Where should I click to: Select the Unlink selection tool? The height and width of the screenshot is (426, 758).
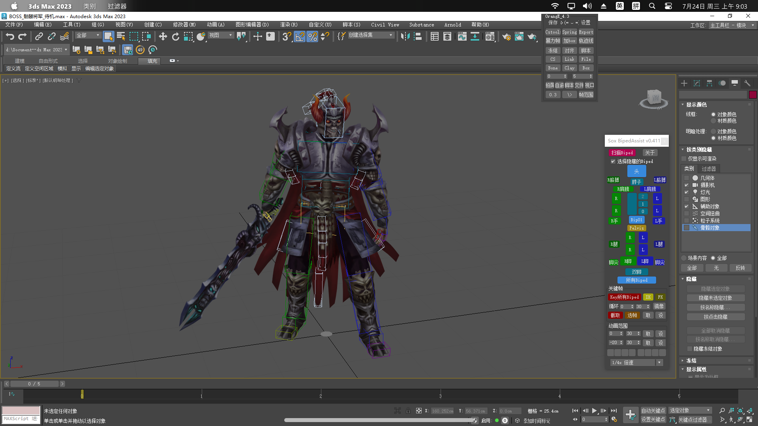51,37
